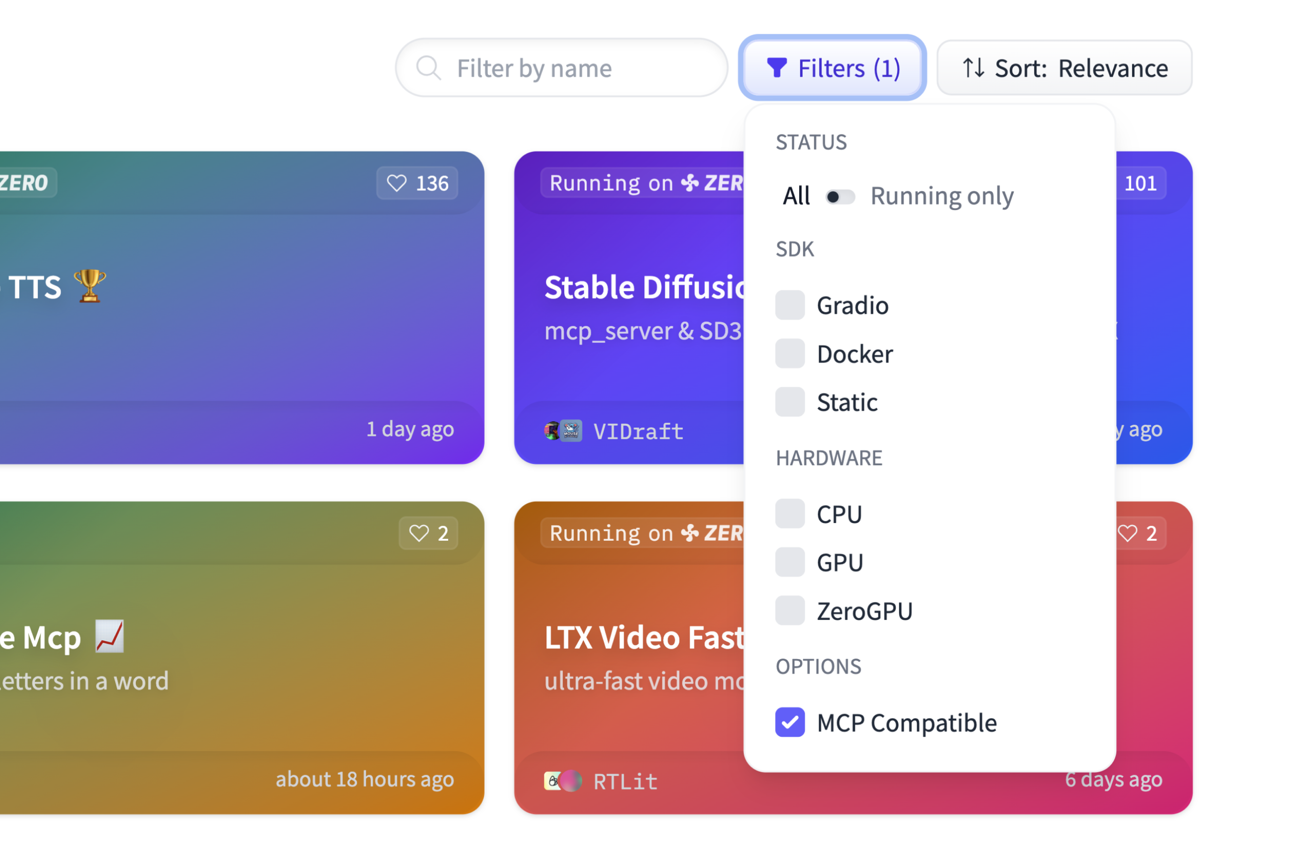Check the Gradio SDK checkbox
This screenshot has height=842, width=1311.
coord(789,305)
